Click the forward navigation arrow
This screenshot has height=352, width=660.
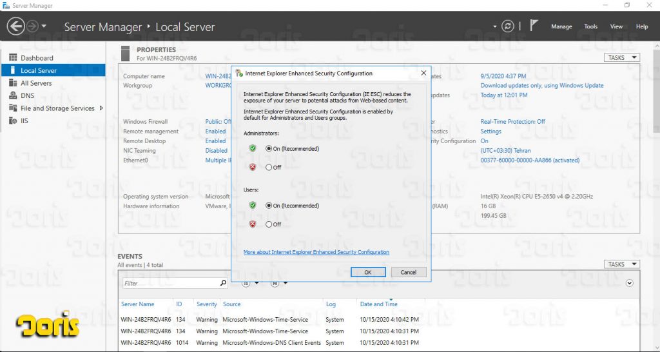32,26
